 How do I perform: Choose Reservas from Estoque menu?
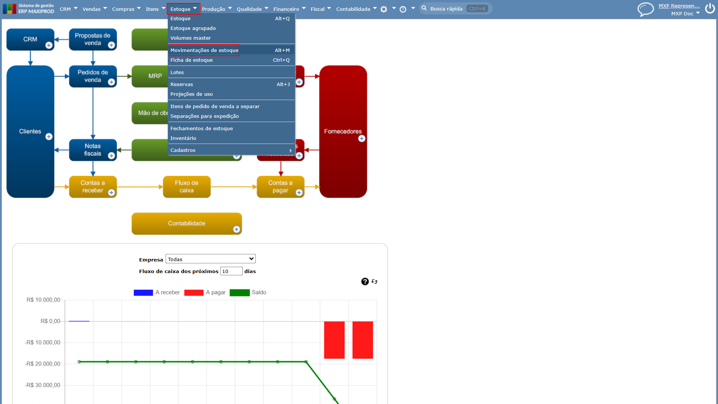point(231,84)
